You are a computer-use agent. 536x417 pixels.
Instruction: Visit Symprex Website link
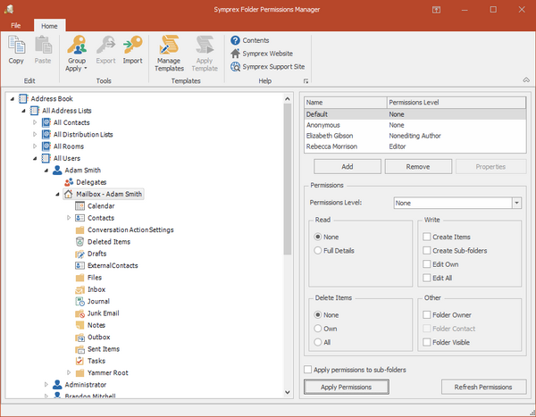click(267, 54)
